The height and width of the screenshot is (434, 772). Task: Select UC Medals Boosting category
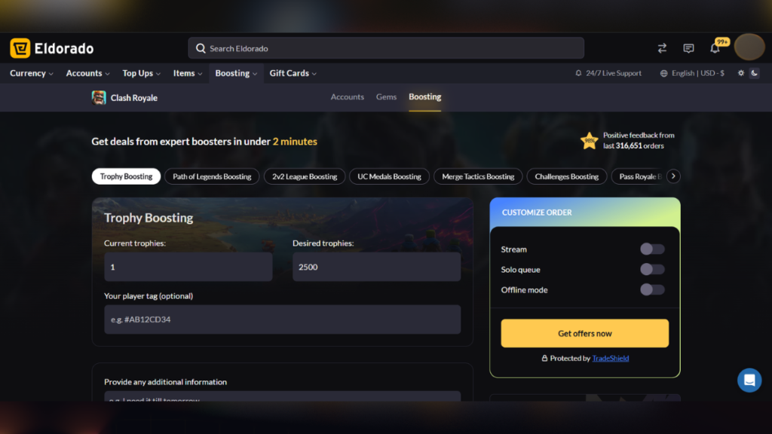click(x=389, y=176)
